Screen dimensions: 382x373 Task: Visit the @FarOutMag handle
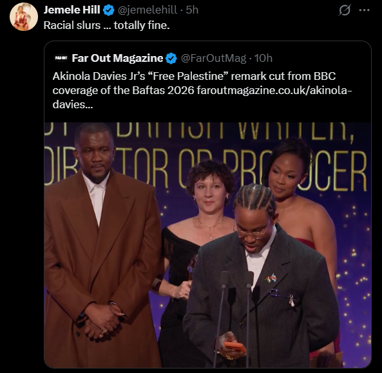[213, 58]
